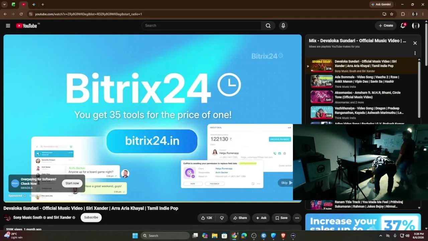Like the video with 12K thumbs up

[x=206, y=218]
